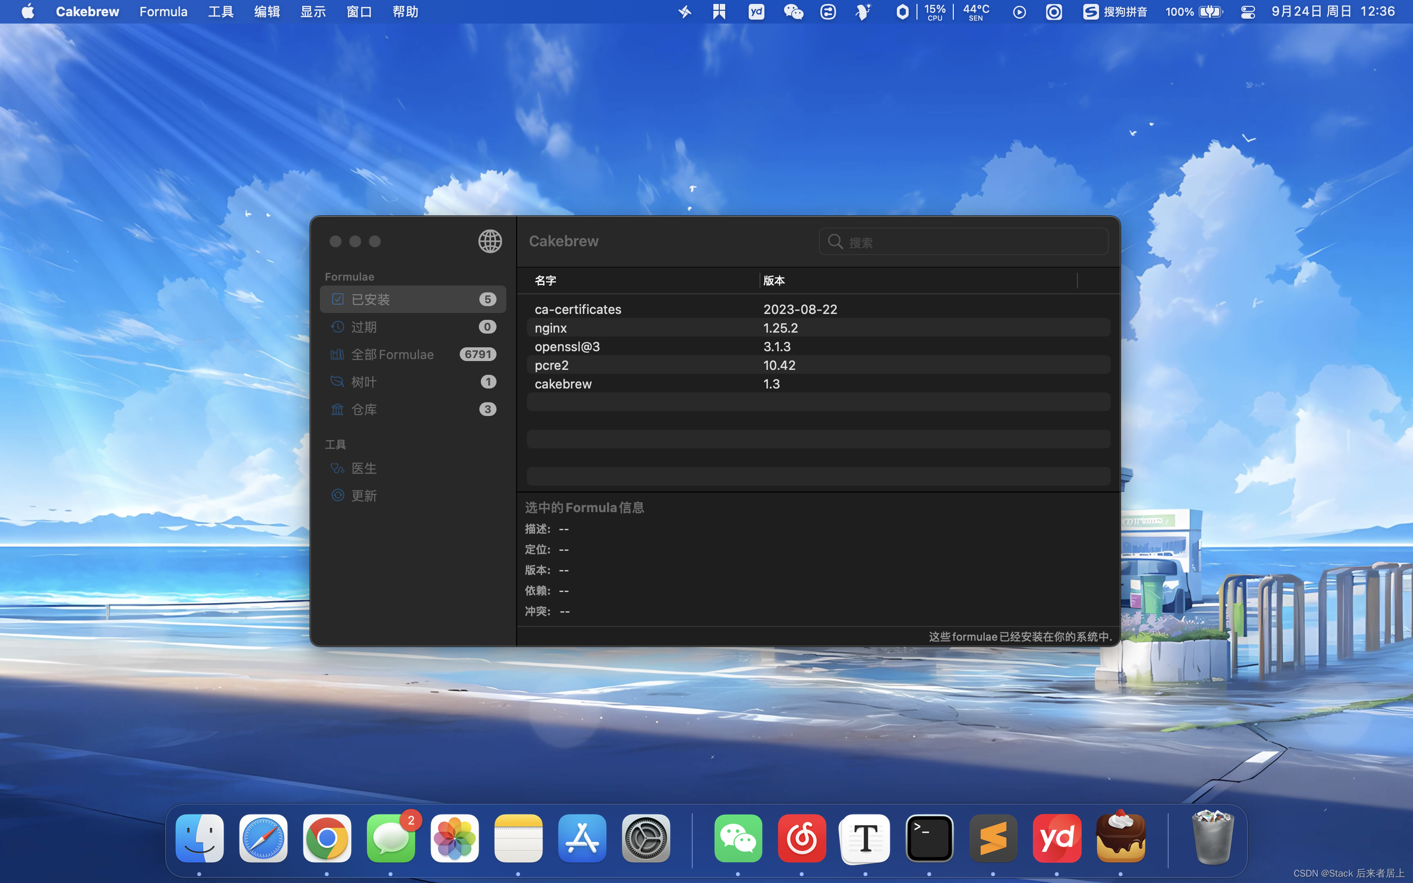Open System Settings from the Dock
Screen dimensions: 1413x883
click(x=646, y=838)
